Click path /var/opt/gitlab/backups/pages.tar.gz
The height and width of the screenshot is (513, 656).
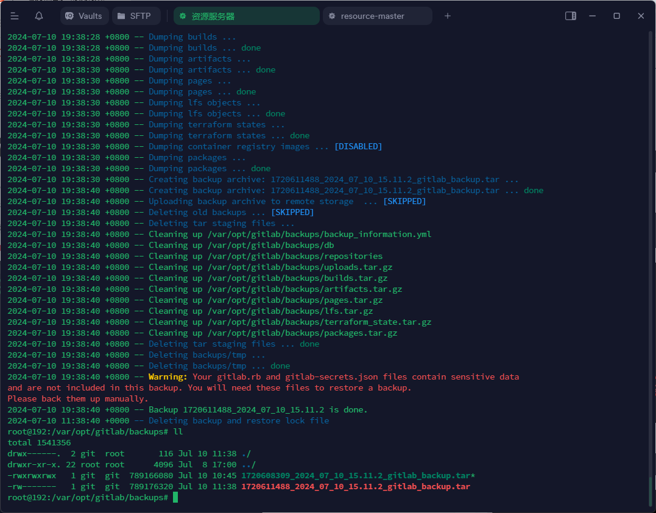pyautogui.click(x=295, y=300)
